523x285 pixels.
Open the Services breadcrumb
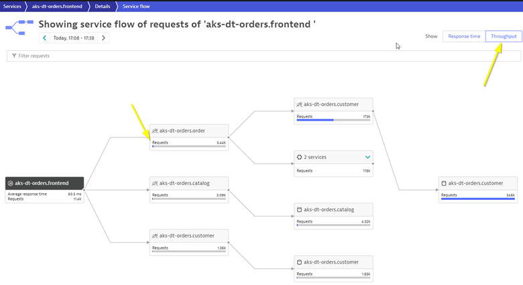(x=12, y=6)
